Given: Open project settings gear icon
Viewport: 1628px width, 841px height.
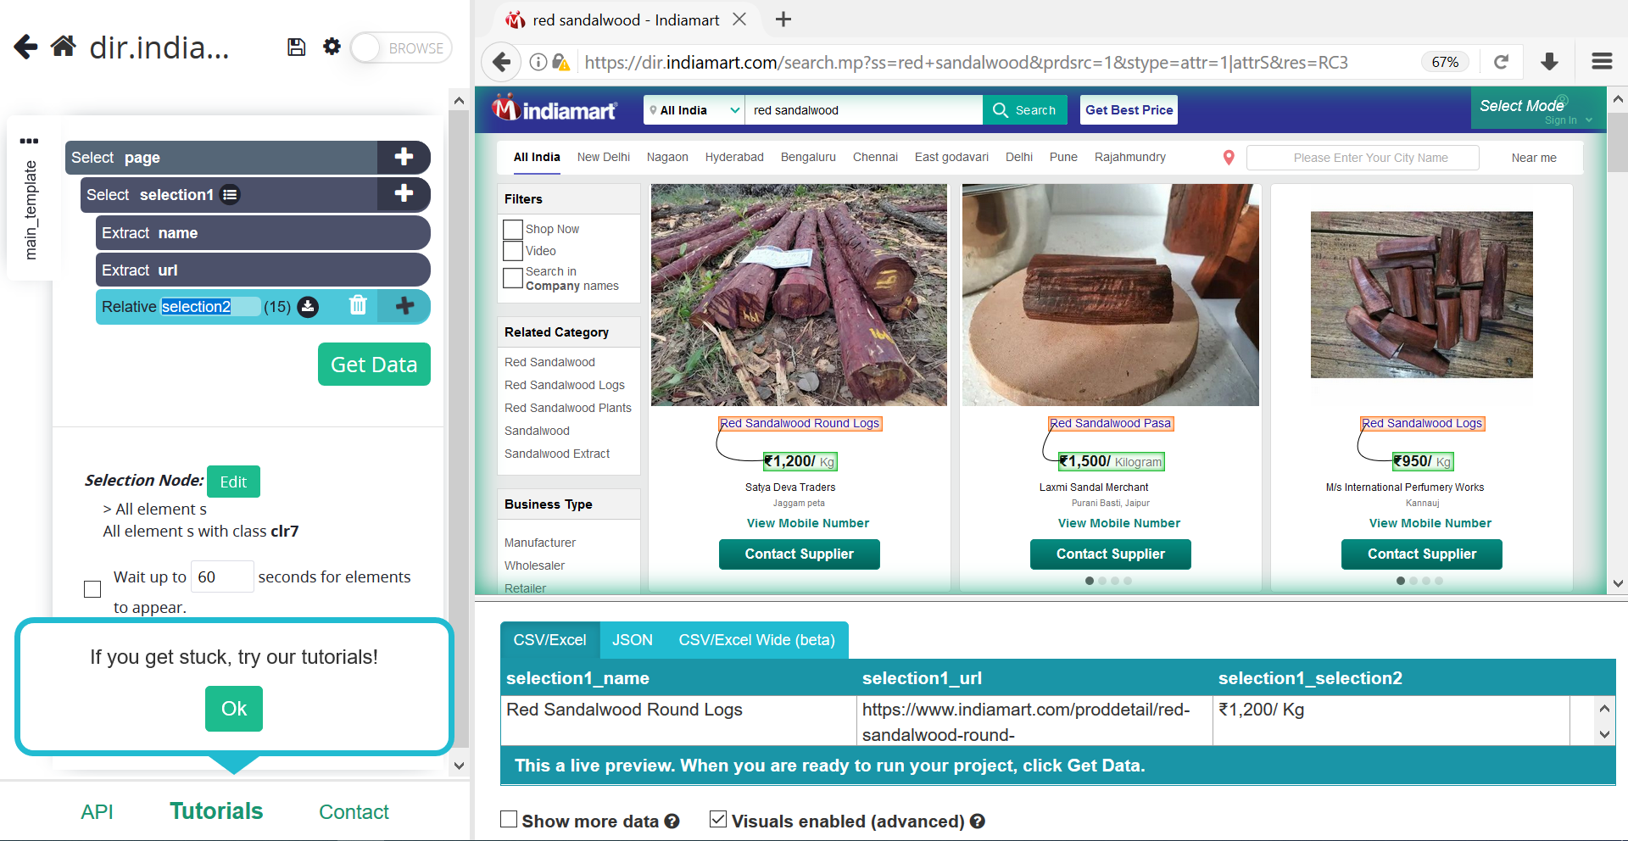Looking at the screenshot, I should 332,47.
